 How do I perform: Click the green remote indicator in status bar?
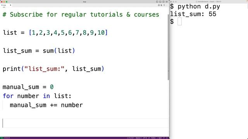[x=2, y=138]
